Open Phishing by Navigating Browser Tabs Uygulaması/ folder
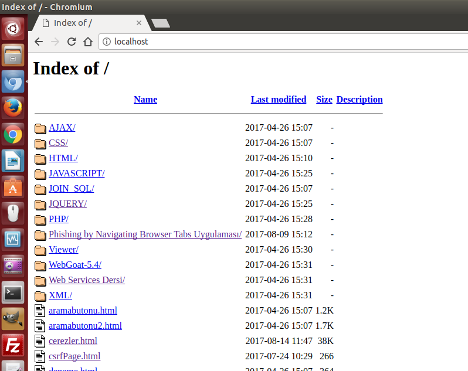The height and width of the screenshot is (371, 468). tap(145, 234)
